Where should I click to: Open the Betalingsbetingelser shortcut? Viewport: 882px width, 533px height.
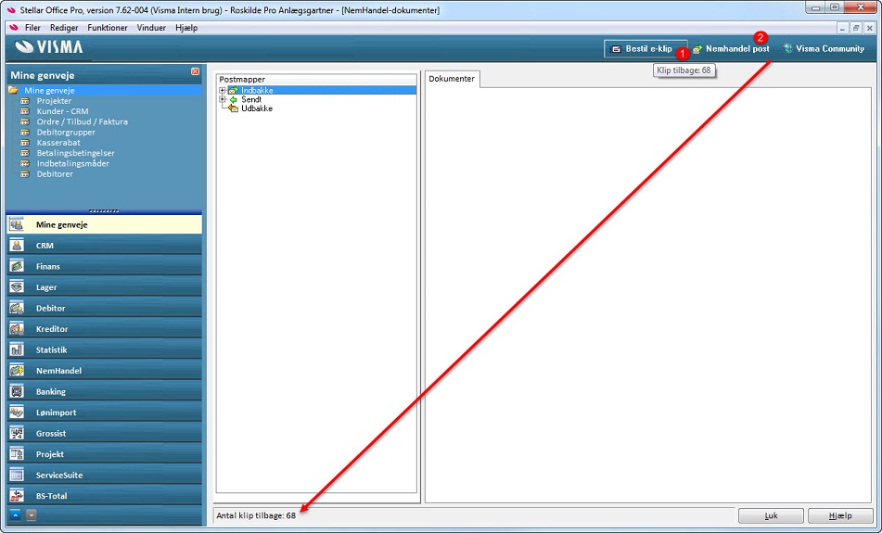(x=75, y=153)
